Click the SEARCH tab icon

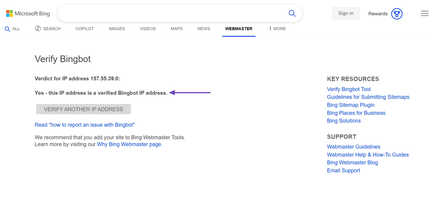pos(38,28)
